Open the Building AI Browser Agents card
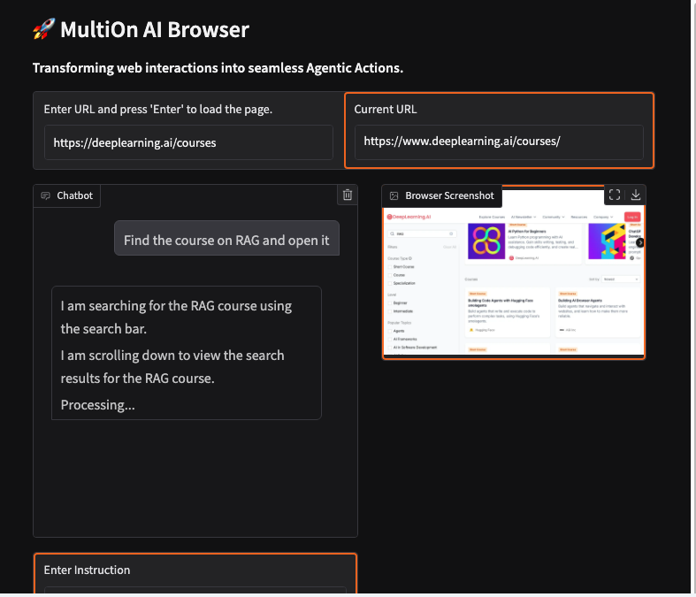Image resolution: width=696 pixels, height=597 pixels. 598,311
